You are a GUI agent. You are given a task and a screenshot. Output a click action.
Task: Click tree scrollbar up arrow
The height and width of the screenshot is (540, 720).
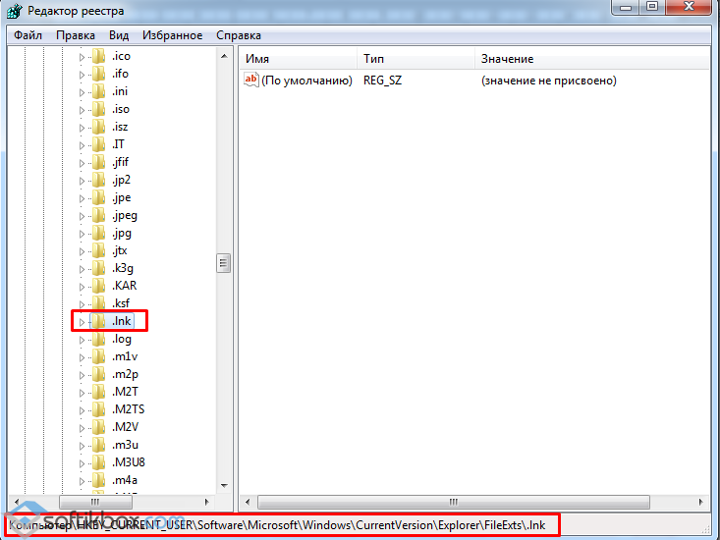click(x=224, y=56)
